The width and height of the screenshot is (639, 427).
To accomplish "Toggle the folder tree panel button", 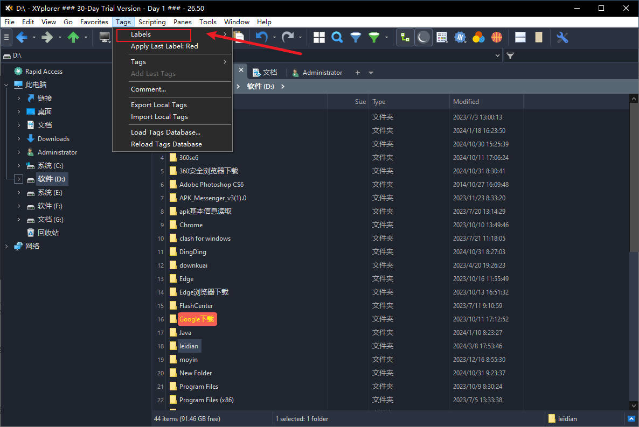I will click(x=405, y=37).
